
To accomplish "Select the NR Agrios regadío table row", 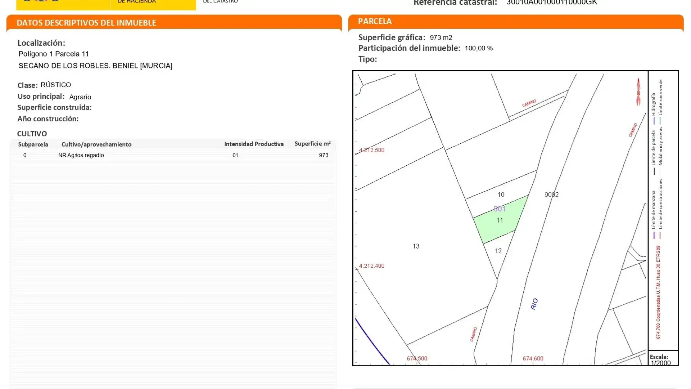I will coord(81,155).
